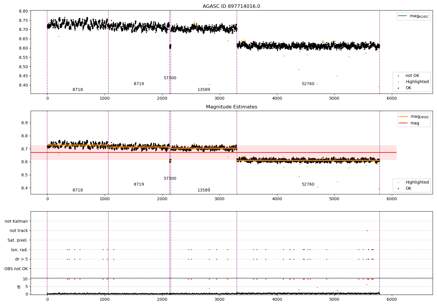Click the mag AGASC legend entry in top plot

click(x=413, y=16)
